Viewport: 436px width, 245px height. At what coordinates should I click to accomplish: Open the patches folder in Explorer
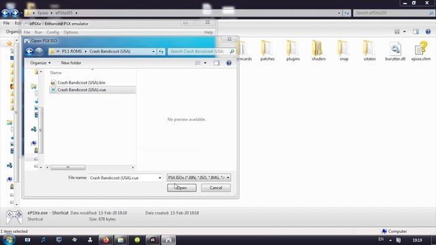267,50
